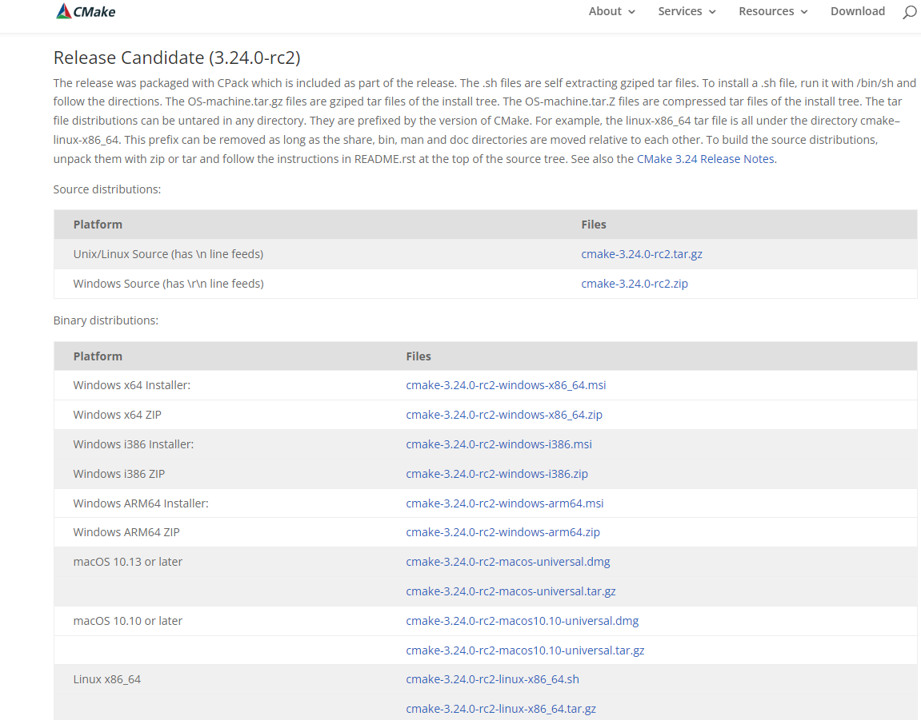This screenshot has width=921, height=720.
Task: Click the 'Windows i386 ZIP' cell
Action: 118,474
